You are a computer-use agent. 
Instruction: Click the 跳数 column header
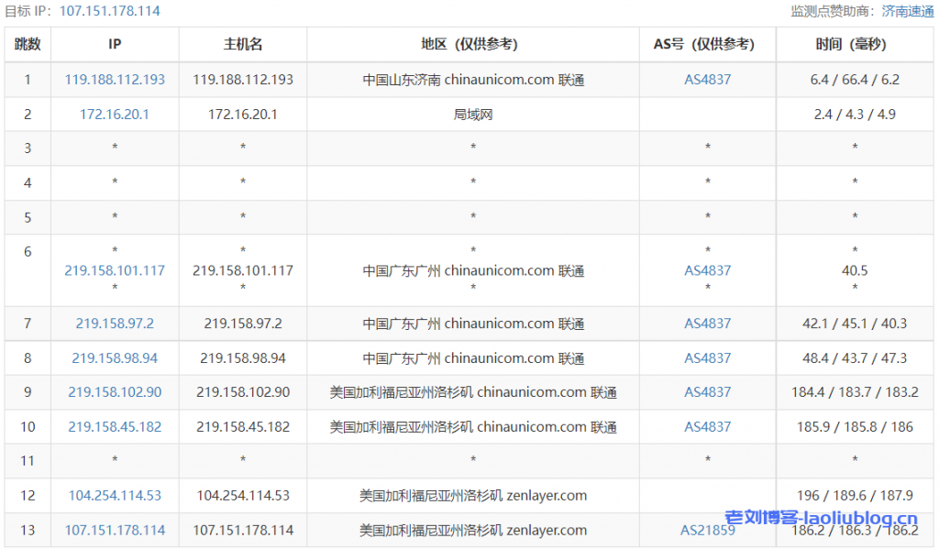pyautogui.click(x=28, y=44)
